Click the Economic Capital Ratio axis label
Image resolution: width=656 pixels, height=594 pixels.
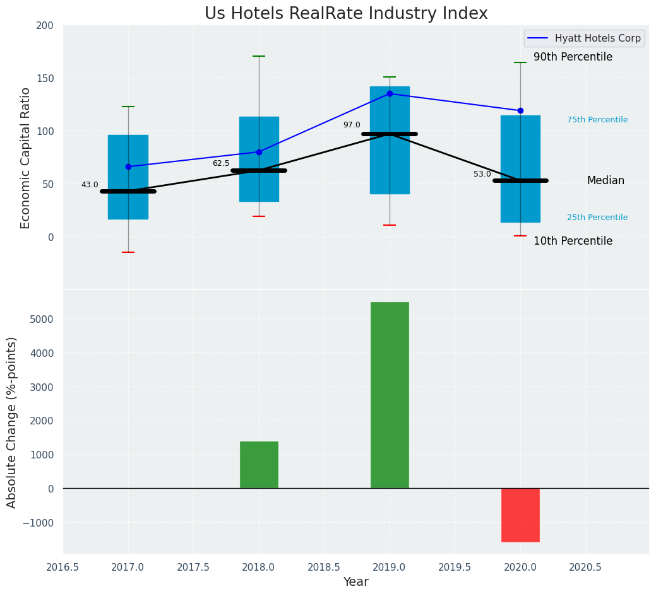pos(26,158)
